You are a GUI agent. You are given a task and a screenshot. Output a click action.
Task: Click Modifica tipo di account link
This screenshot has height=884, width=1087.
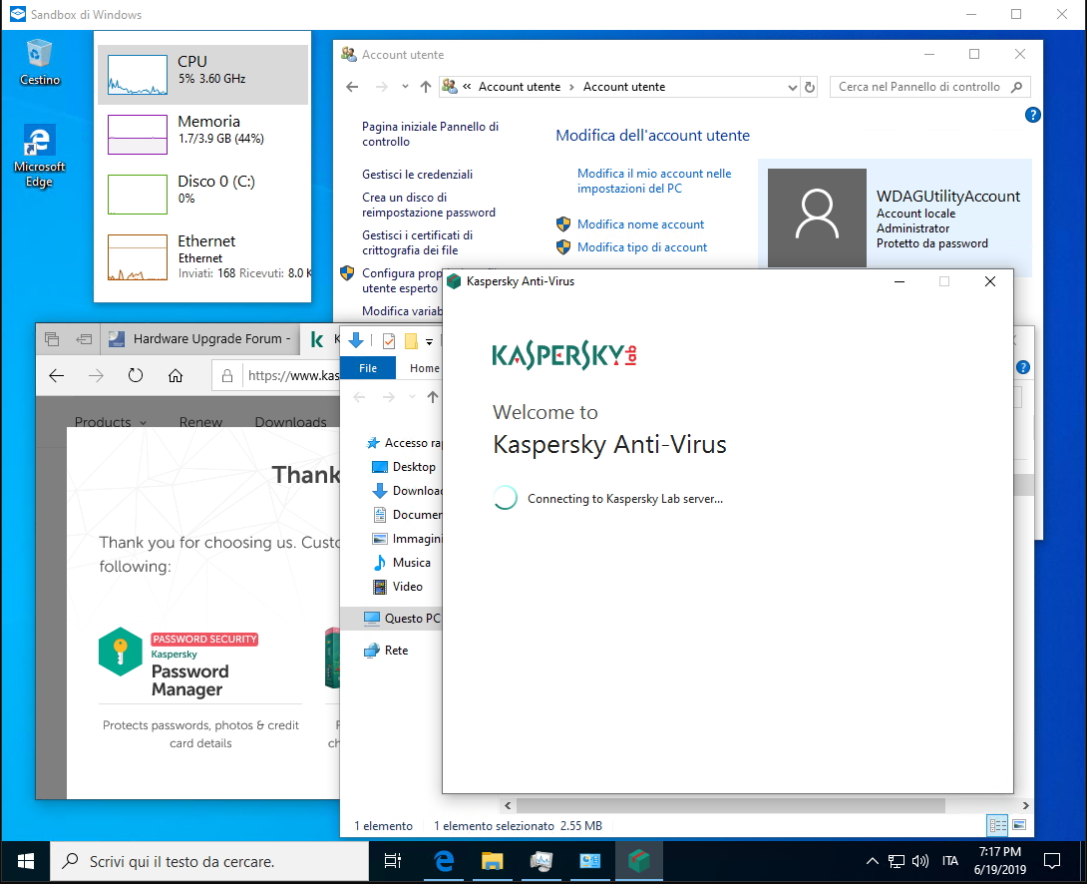(x=642, y=247)
